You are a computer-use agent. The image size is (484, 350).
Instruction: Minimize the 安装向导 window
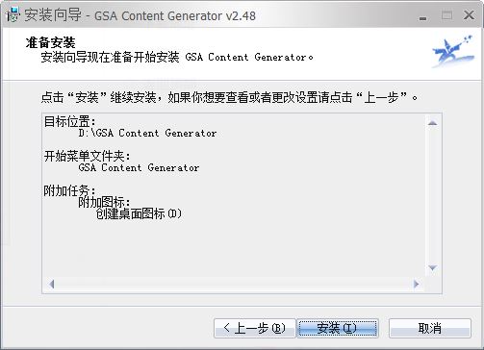422,16
